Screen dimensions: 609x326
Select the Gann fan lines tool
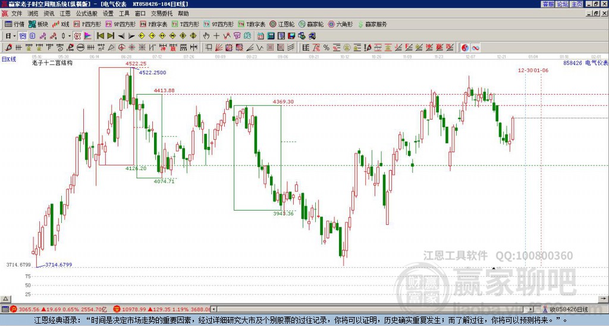click(219, 48)
